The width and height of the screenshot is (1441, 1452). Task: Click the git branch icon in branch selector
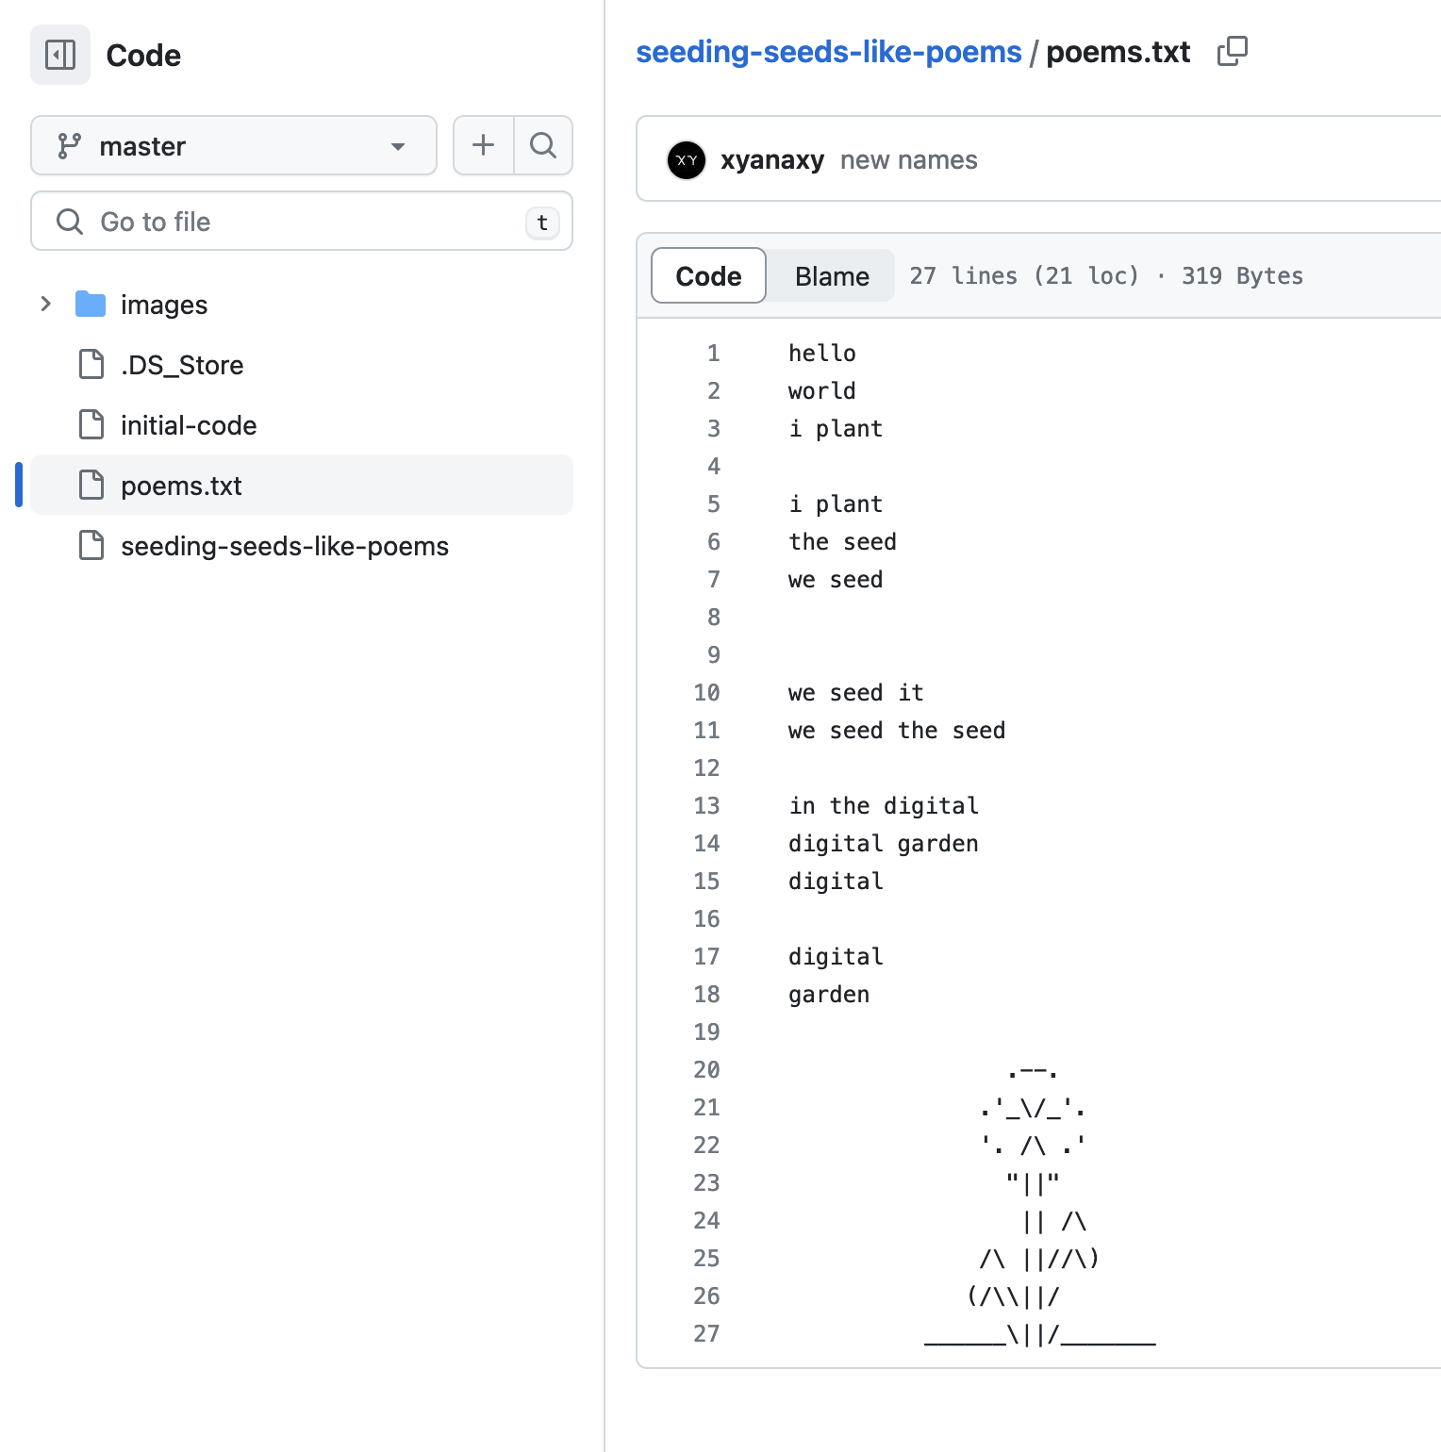(x=69, y=146)
